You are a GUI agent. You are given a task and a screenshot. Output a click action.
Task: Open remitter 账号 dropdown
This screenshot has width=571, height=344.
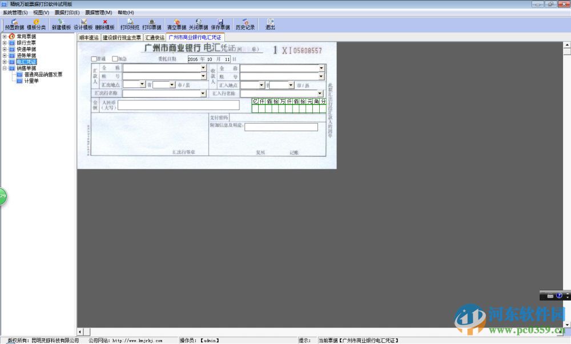[203, 76]
